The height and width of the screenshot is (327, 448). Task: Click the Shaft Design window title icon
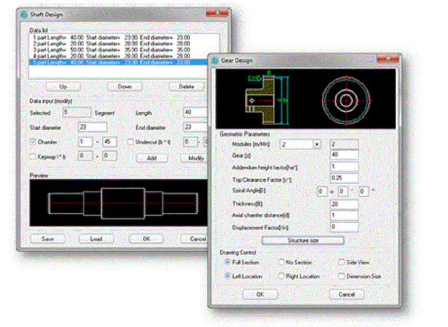pos(24,14)
